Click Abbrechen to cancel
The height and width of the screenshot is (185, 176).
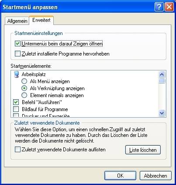click(155, 176)
